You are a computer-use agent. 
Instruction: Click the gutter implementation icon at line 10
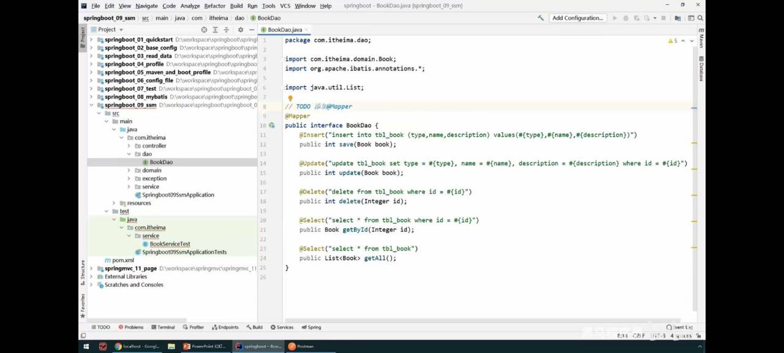pos(271,125)
